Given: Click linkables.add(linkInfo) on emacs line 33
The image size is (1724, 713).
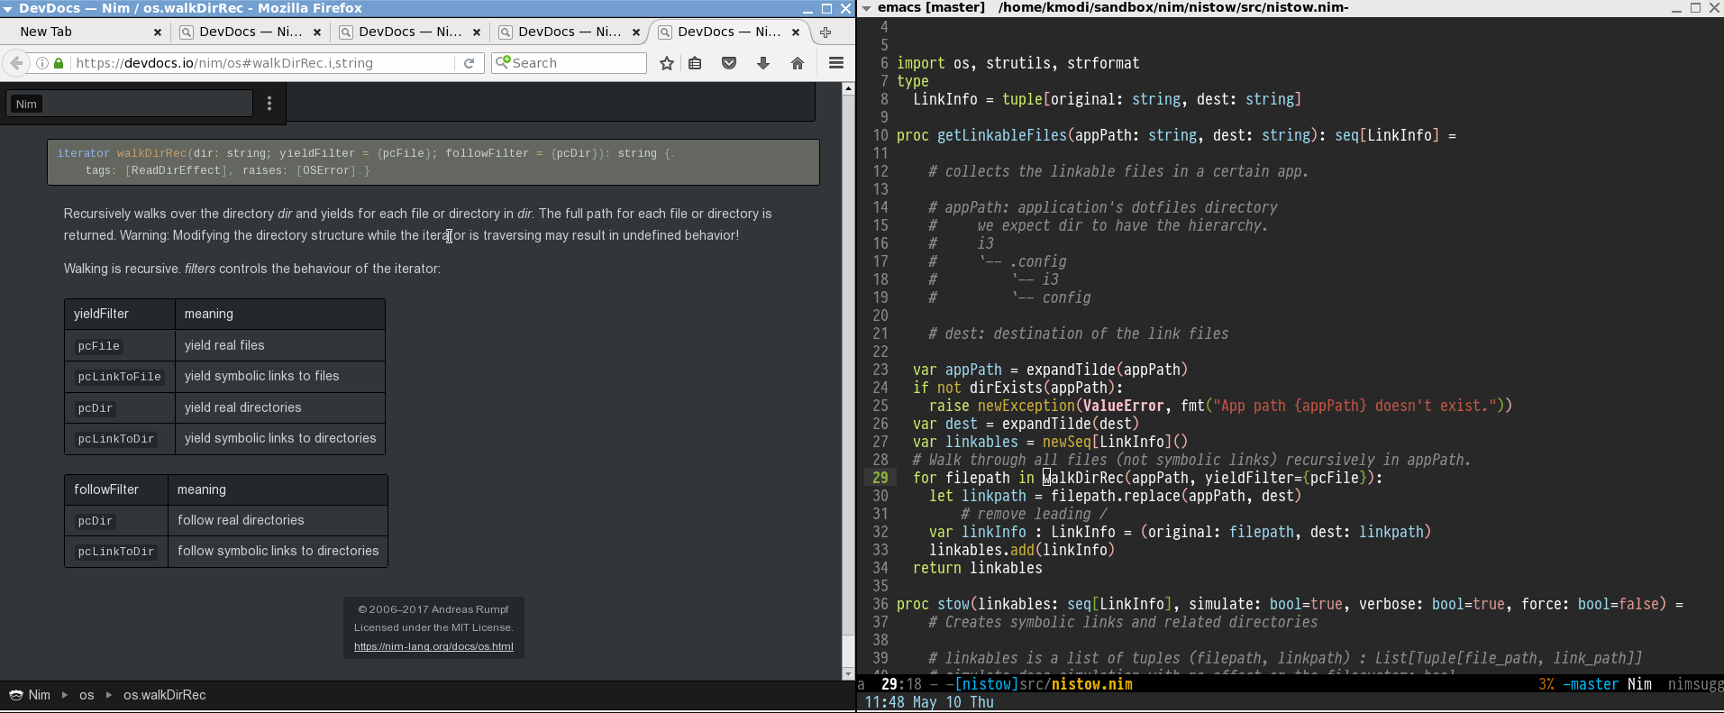Looking at the screenshot, I should click(1022, 550).
